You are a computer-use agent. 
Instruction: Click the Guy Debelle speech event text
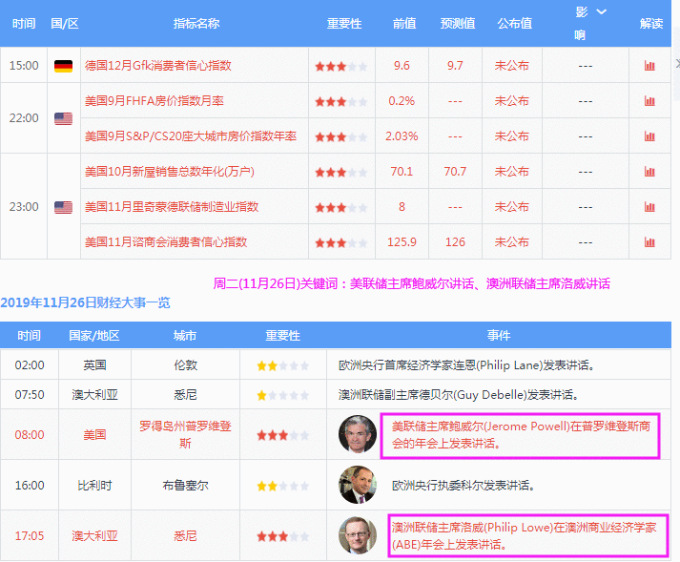[459, 395]
